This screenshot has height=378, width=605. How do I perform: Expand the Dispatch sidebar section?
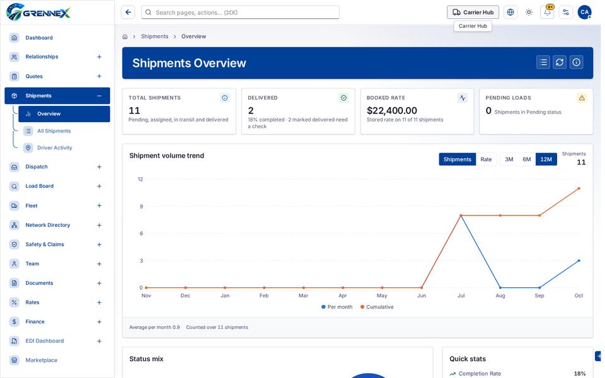click(99, 167)
